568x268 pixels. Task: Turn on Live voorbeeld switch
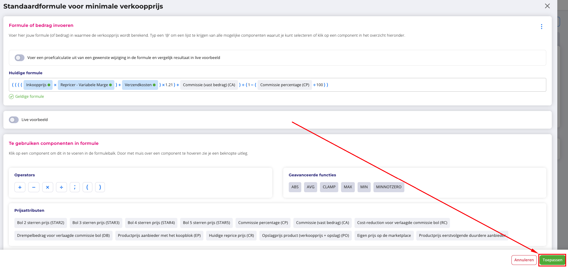(14, 120)
